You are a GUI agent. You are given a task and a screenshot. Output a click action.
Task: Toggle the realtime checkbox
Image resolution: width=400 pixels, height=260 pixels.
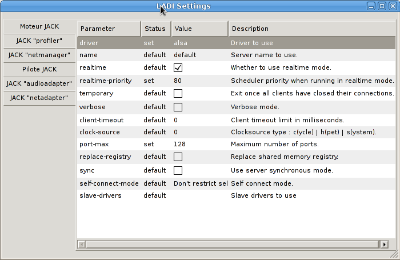pos(178,68)
